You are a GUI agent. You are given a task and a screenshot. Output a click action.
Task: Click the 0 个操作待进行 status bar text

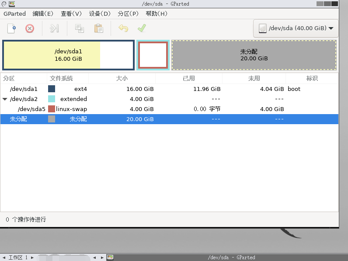coord(26,219)
